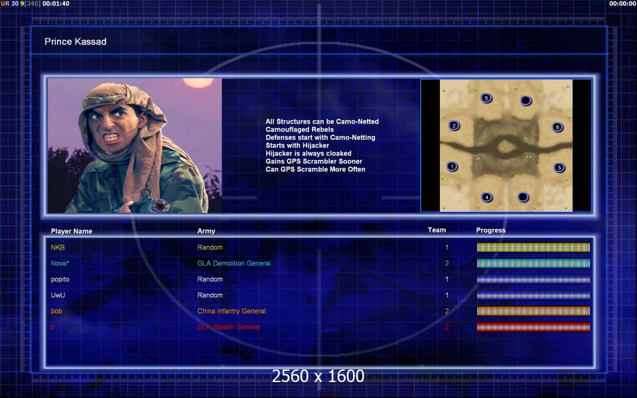Screen dimensions: 637x398
Task: Select start position 2 marker on map
Action: (x=454, y=125)
